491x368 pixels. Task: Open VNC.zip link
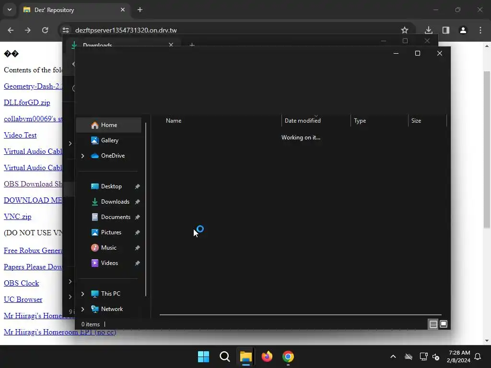point(18,217)
